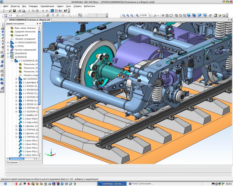Open the Операции menu
This screenshot has width=233, height=186.
(x=33, y=6)
